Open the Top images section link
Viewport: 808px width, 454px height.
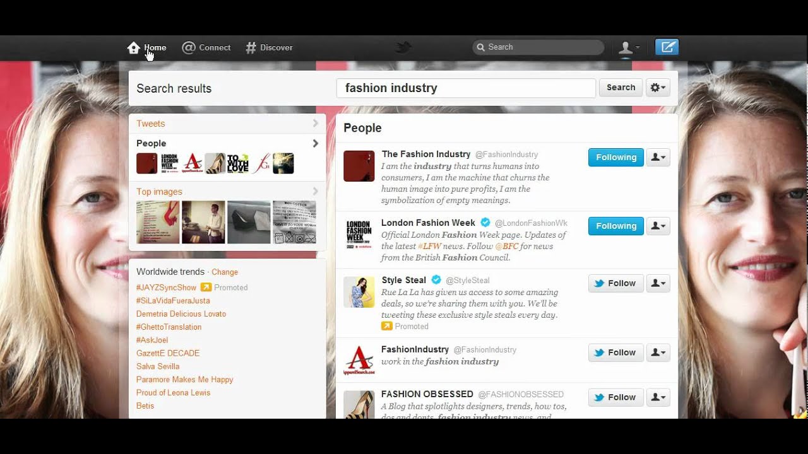(159, 192)
